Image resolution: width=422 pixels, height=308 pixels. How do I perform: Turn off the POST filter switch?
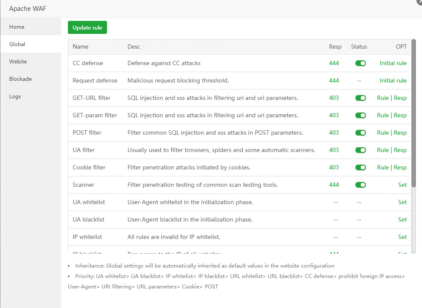(361, 133)
